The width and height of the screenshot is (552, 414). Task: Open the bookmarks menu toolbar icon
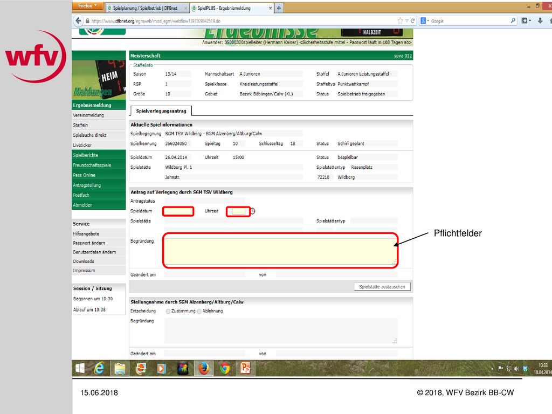coord(526,21)
